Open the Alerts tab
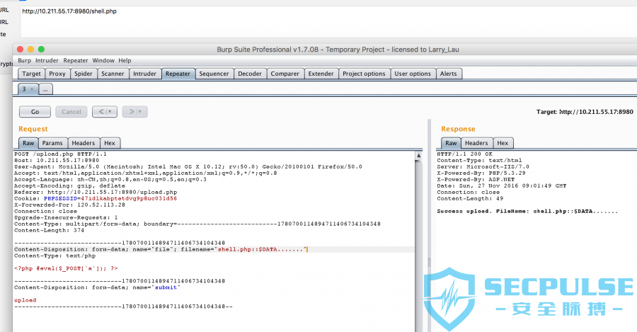637x332 pixels. tap(449, 74)
